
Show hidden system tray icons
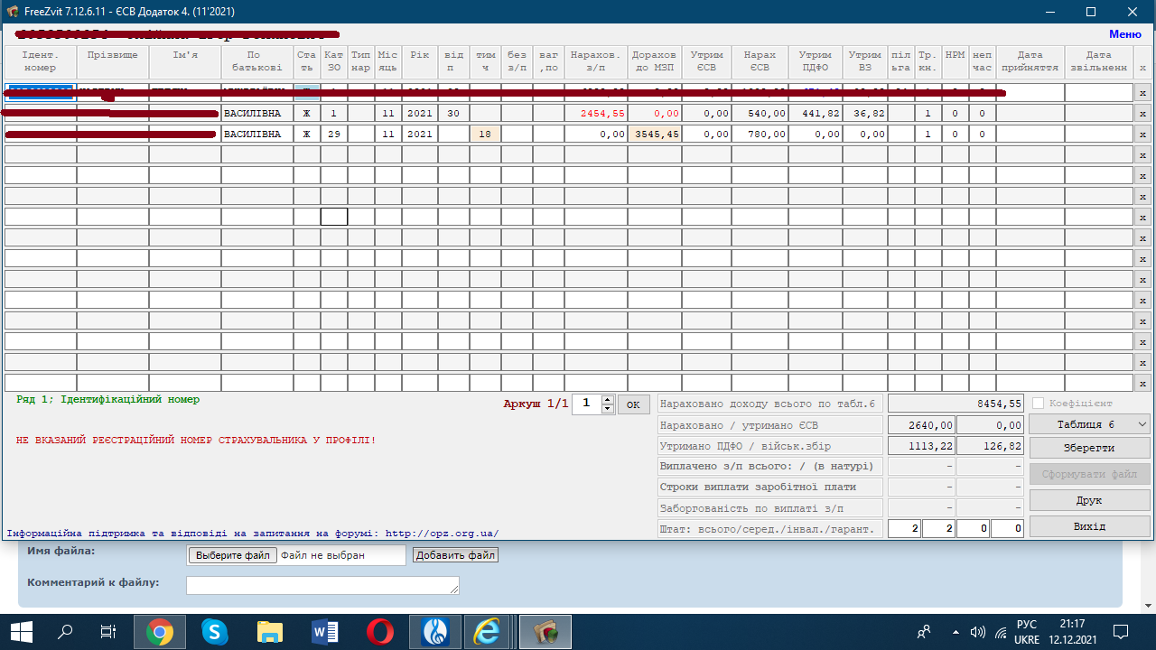coord(954,632)
